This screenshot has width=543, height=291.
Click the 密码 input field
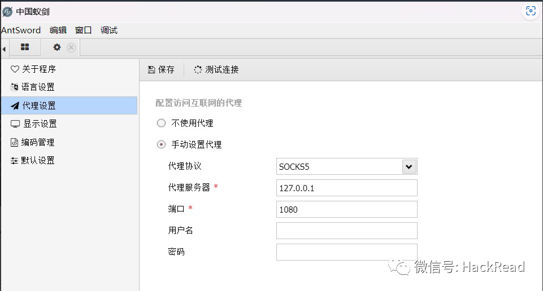(346, 252)
